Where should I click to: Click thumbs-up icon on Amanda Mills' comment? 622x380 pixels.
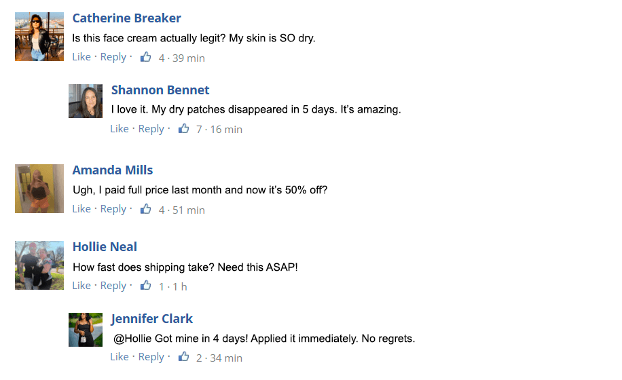coord(145,209)
